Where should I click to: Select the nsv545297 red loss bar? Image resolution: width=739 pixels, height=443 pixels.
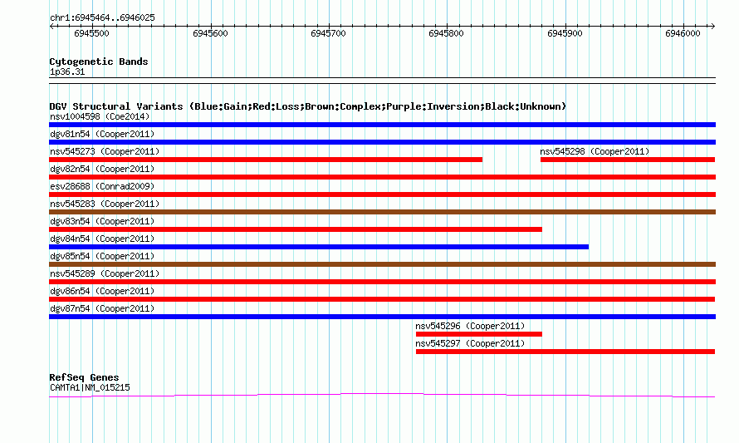pyautogui.click(x=565, y=352)
